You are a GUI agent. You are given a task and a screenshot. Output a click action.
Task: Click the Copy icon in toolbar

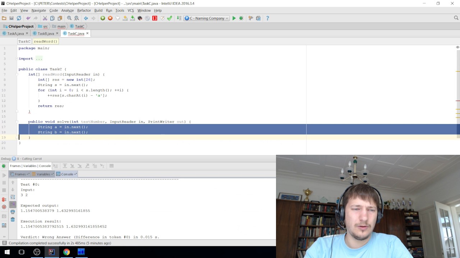[52, 18]
